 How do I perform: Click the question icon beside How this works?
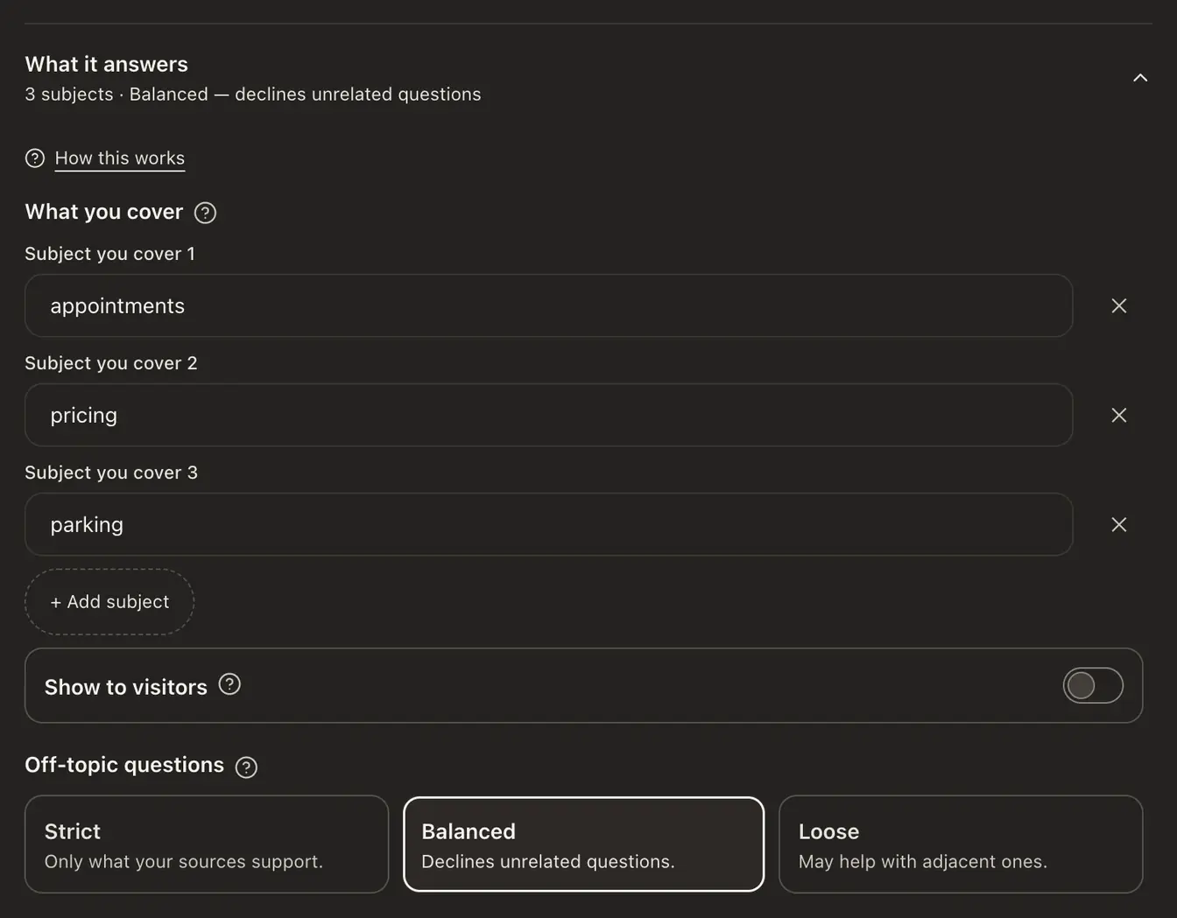tap(35, 158)
